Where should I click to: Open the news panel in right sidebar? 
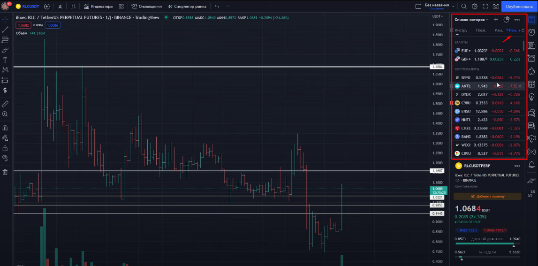(x=531, y=46)
